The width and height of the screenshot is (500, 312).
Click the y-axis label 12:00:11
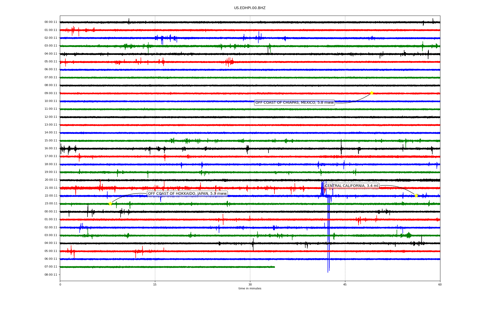coord(51,117)
